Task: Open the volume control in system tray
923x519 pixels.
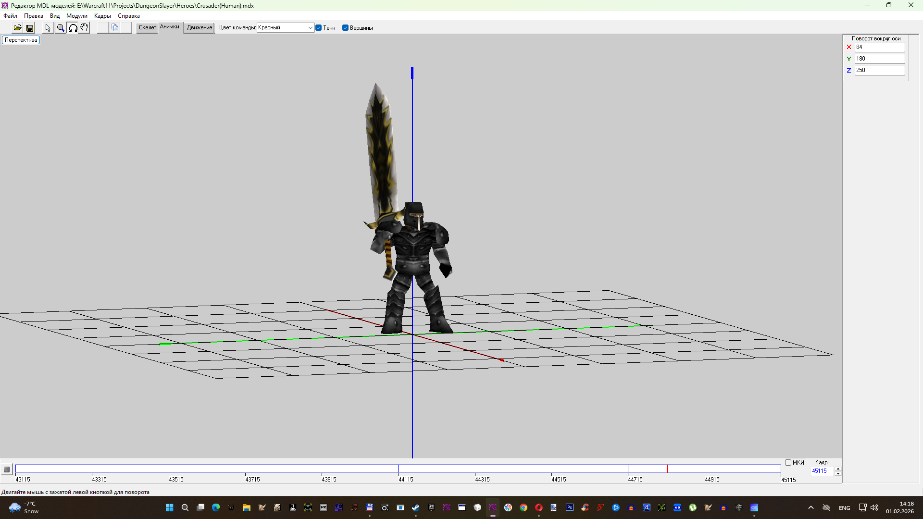Action: [874, 507]
